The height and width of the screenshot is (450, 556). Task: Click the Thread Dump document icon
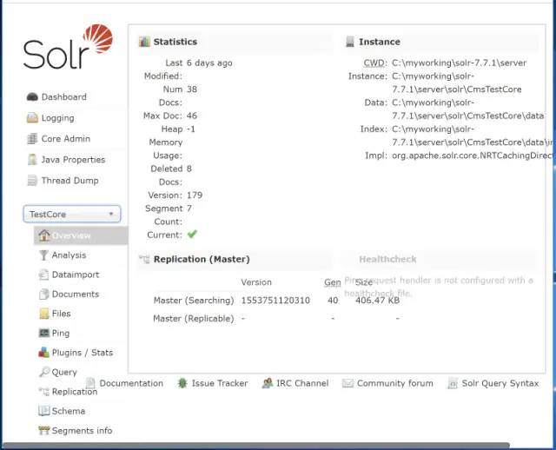point(32,181)
